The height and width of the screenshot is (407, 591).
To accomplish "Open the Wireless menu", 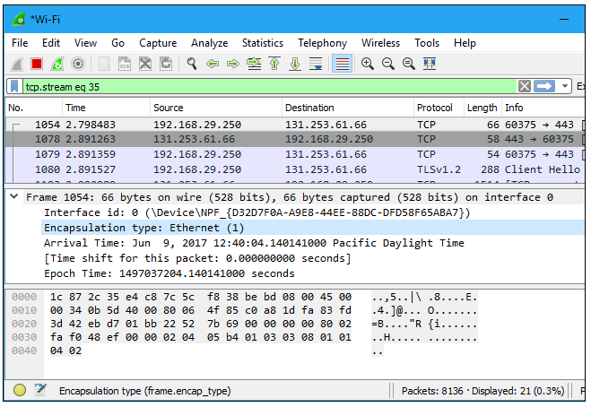I will point(380,43).
